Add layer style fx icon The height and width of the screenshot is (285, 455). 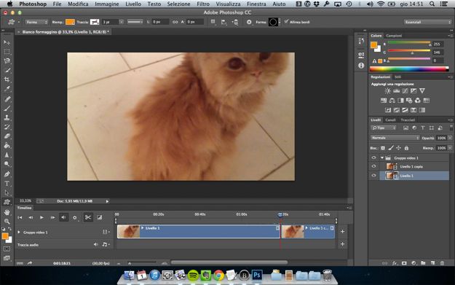(395, 263)
